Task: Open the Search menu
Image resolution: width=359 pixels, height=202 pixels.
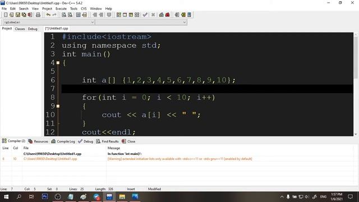Action: tap(24, 9)
